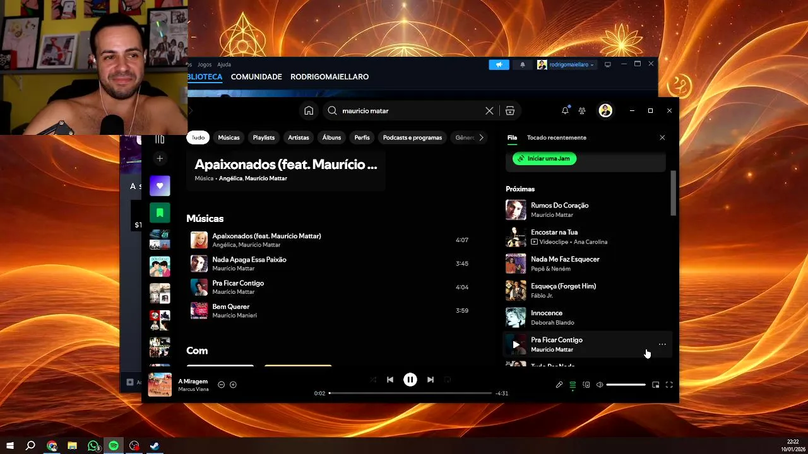Screen dimensions: 808x454
Task: Open the Apaixonados top result card
Action: [286, 170]
